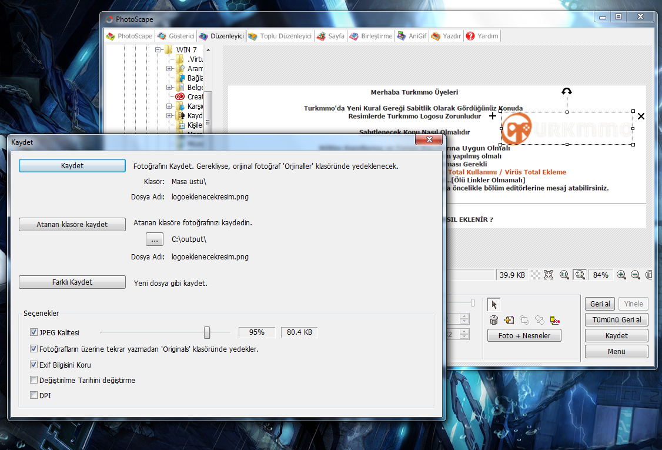Click the zoom-to-fit magnifier icon

(580, 275)
